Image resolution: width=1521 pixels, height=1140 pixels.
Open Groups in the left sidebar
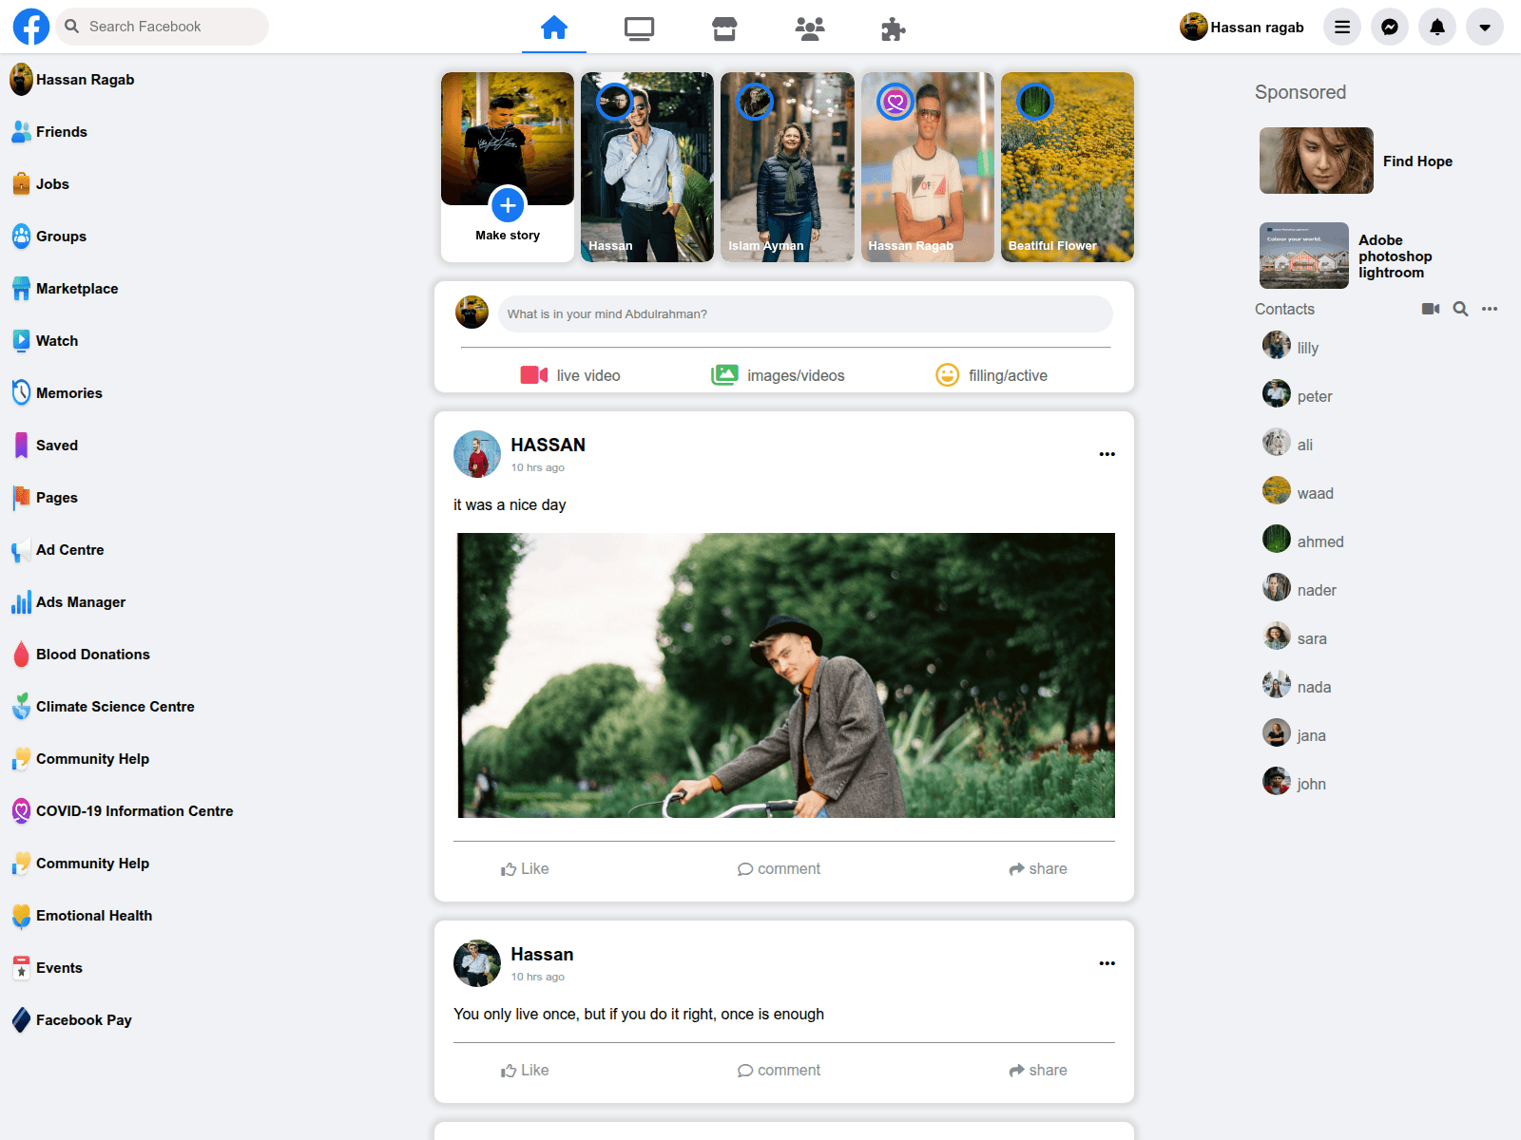click(49, 237)
